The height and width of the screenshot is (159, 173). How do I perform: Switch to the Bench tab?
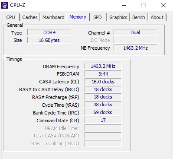[139, 17]
